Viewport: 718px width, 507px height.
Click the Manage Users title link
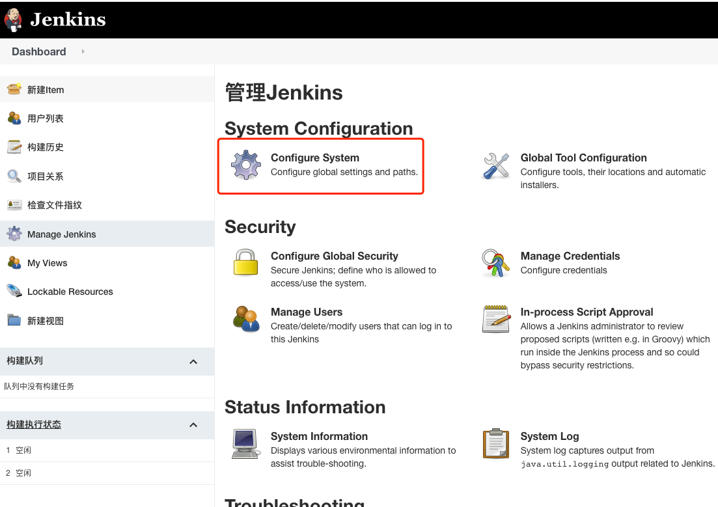(307, 312)
